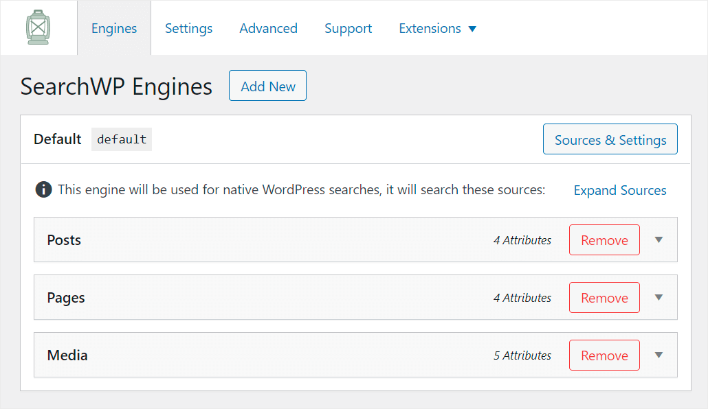Click '5 Attributes' in the Media row
Viewport: 708px width, 409px height.
click(x=522, y=355)
